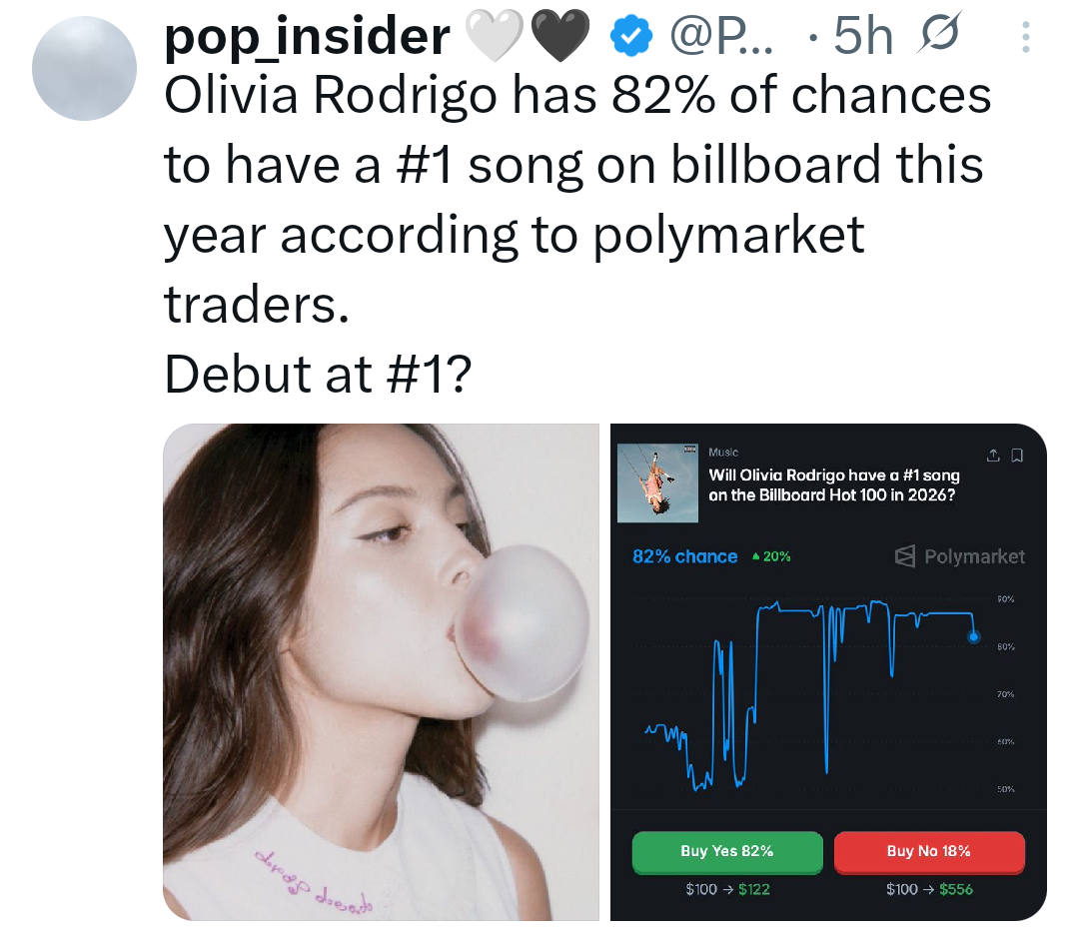1079x933 pixels.
Task: Open the bubblegum photo of Olivia Rodrigo
Action: tap(382, 671)
